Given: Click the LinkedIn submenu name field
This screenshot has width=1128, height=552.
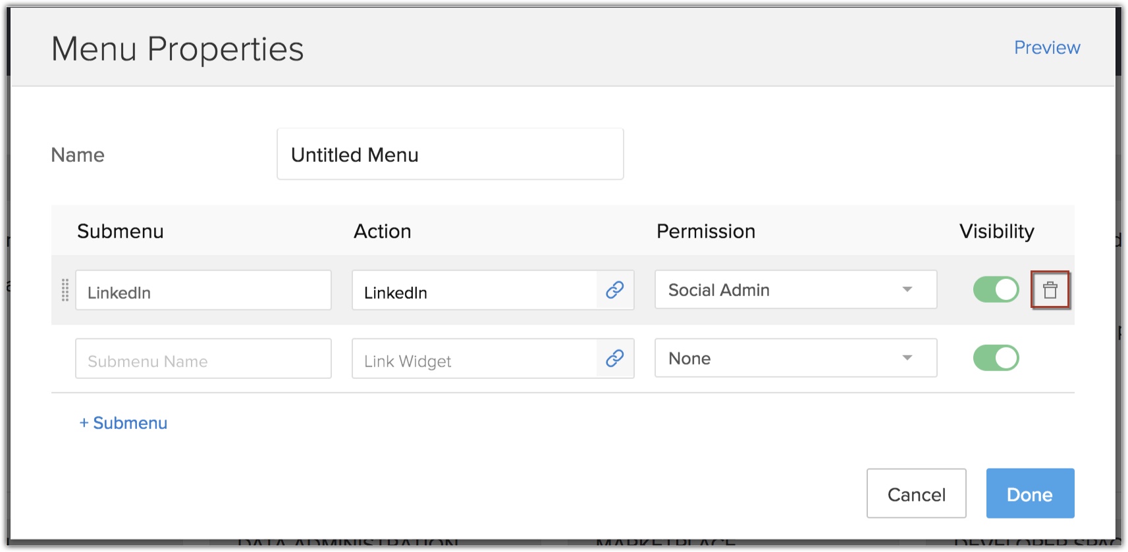Looking at the screenshot, I should (x=203, y=290).
